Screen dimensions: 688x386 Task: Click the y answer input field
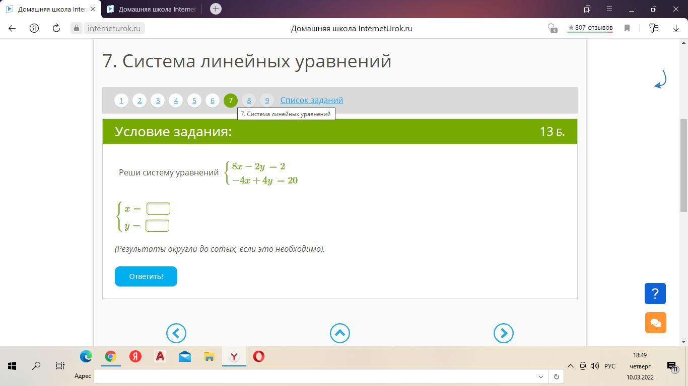tap(157, 226)
